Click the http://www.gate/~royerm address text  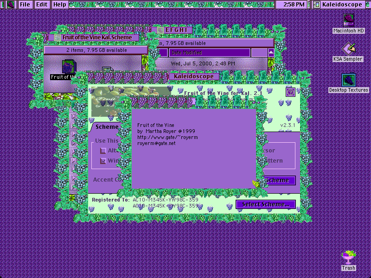pos(167,137)
